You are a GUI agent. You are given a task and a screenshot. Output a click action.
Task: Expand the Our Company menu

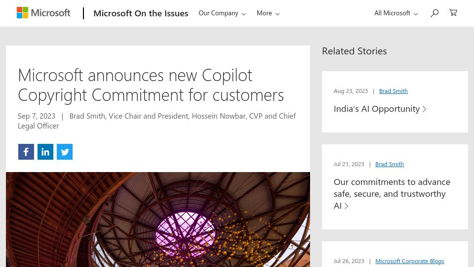click(222, 13)
